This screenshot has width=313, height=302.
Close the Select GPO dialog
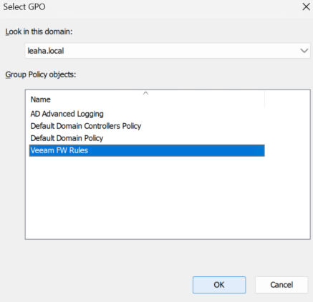[x=306, y=6]
